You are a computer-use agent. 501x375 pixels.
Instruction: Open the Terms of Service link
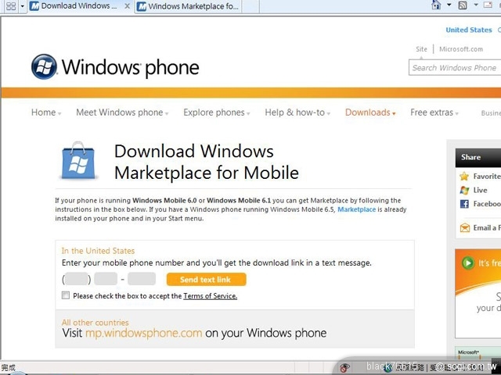(210, 296)
